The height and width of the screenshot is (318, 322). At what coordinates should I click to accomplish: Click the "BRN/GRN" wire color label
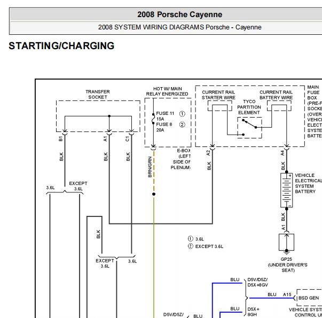pos(150,167)
